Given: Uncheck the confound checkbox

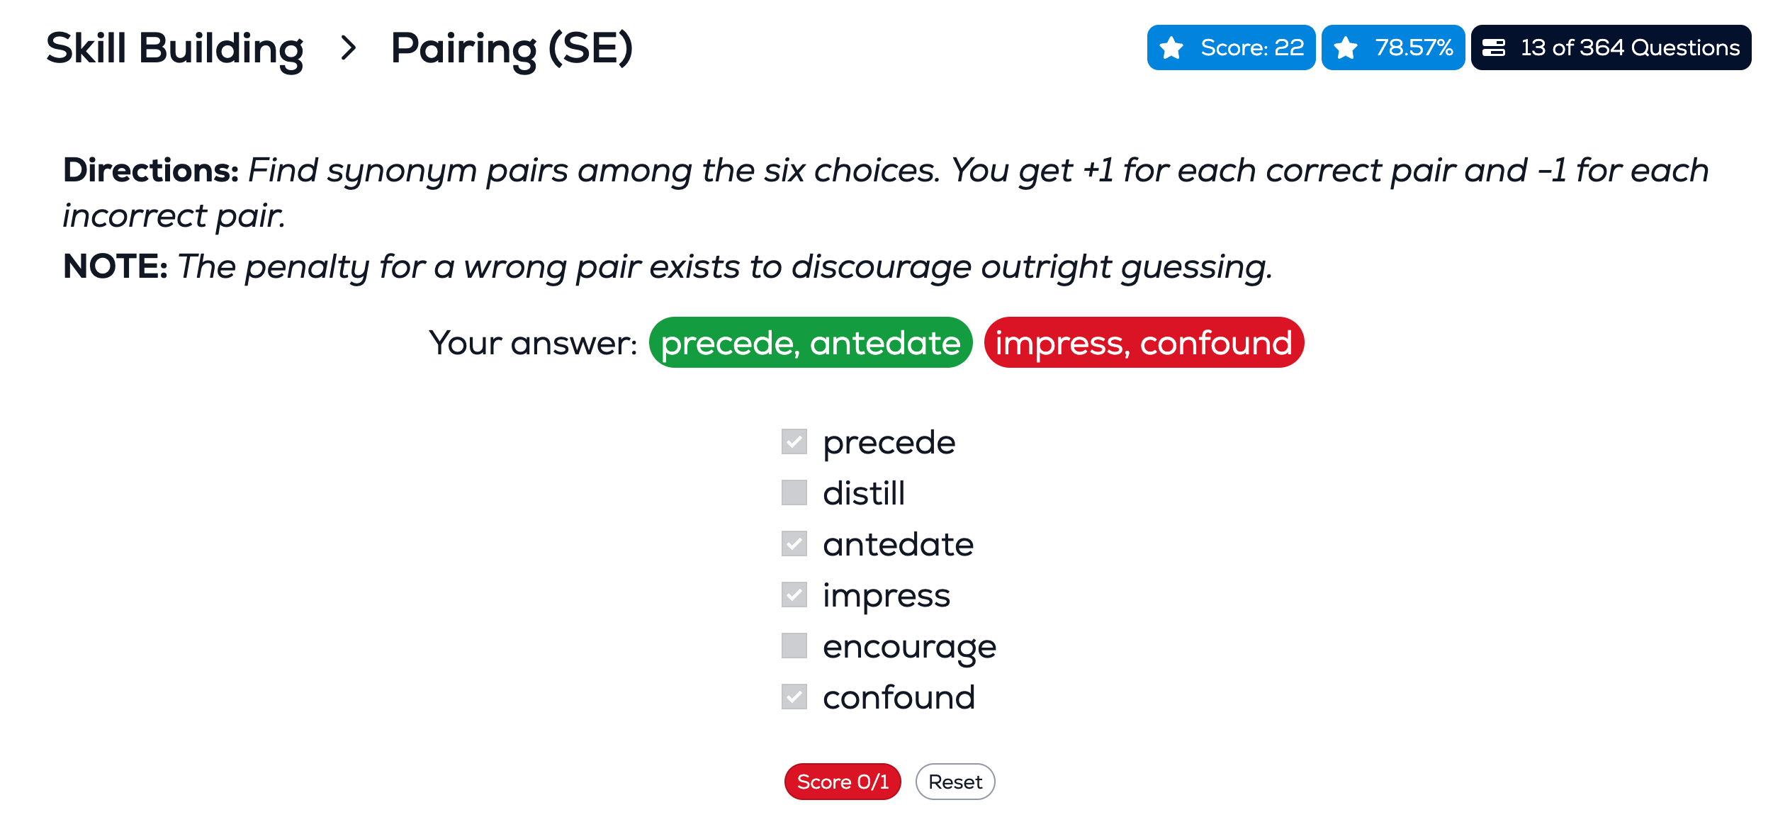Looking at the screenshot, I should tap(794, 697).
